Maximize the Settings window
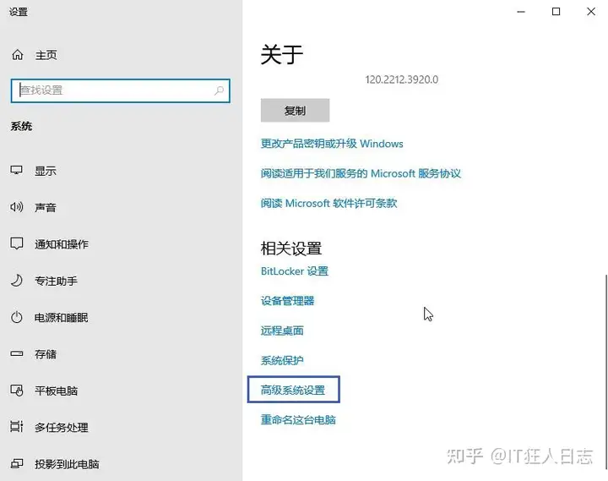Viewport: 608px width, 481px height. 556,12
